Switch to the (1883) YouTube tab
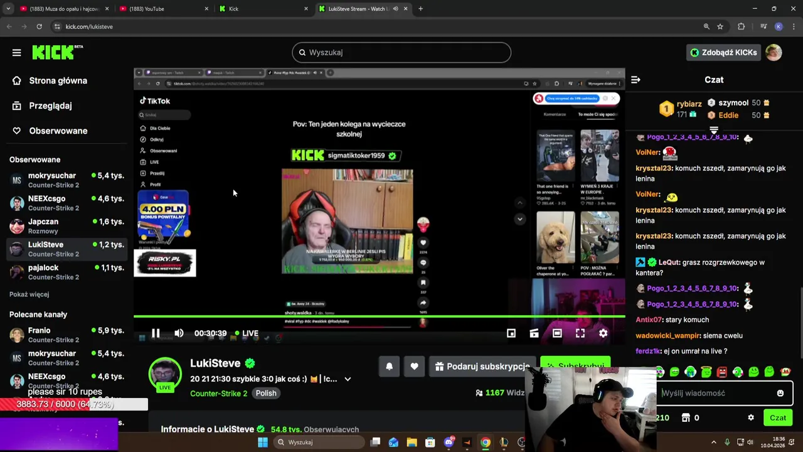The image size is (803, 452). click(164, 9)
